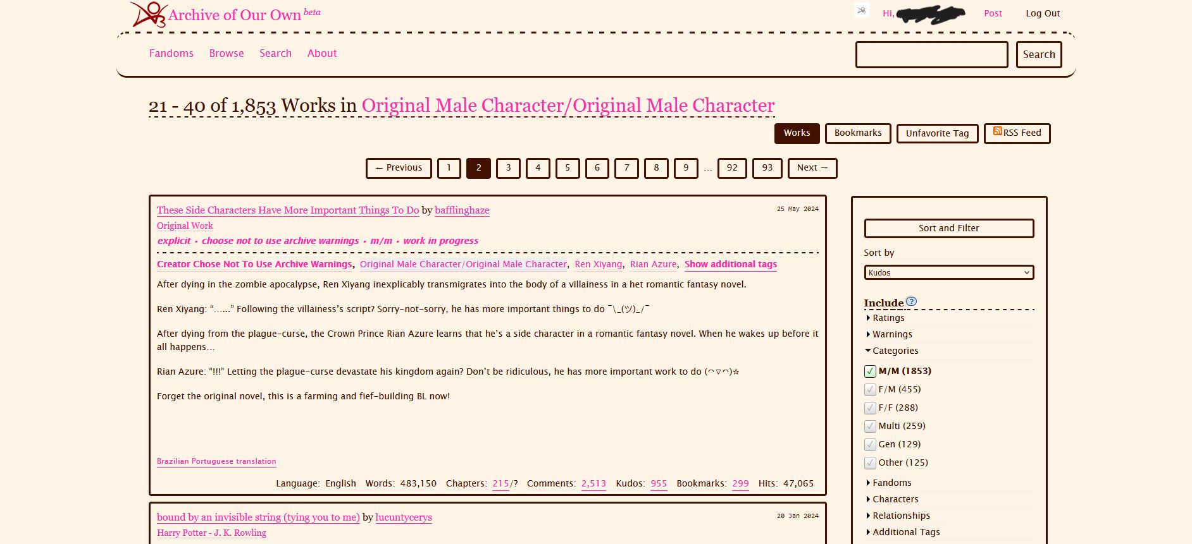The width and height of the screenshot is (1192, 544).
Task: Open the Search top menu
Action: (x=275, y=54)
